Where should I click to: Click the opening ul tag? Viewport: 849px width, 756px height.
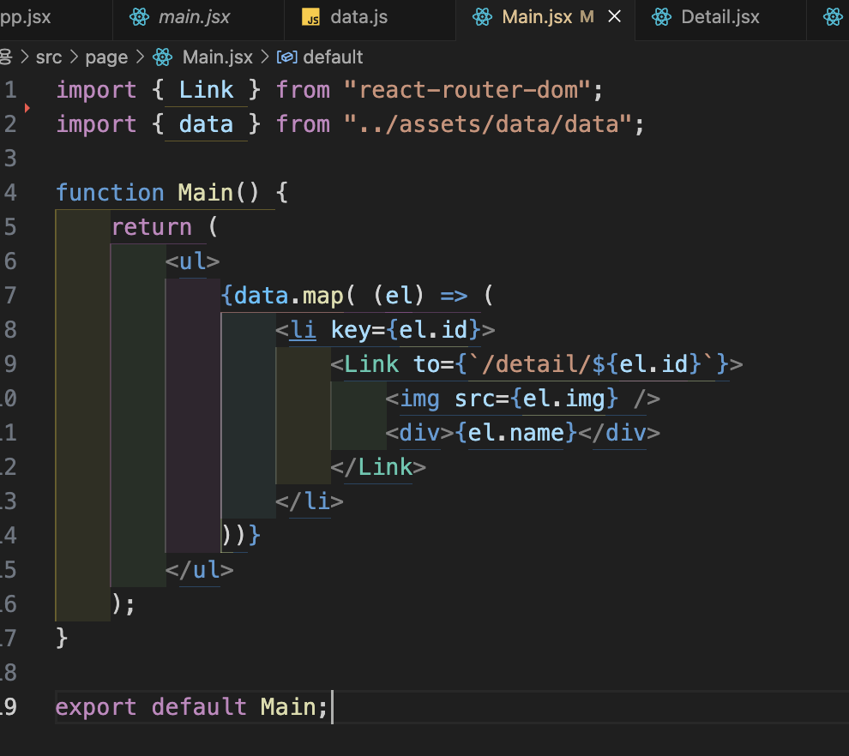[193, 261]
